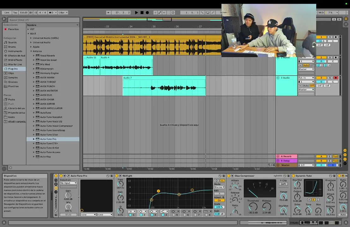350x227 pixels.
Task: Click the Link button
Action: (x=7, y=13)
